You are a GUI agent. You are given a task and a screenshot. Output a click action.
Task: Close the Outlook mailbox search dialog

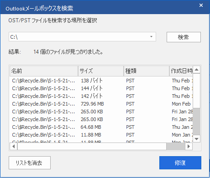pyautogui.click(x=201, y=5)
